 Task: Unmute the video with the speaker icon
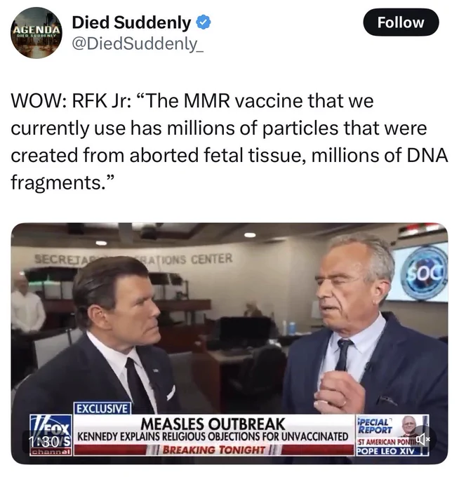pyautogui.click(x=423, y=438)
